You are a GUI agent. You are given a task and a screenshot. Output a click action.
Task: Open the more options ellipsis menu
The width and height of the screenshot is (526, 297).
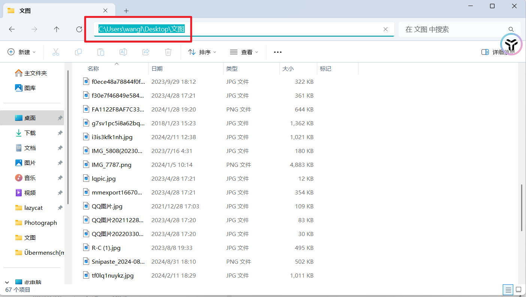[278, 52]
